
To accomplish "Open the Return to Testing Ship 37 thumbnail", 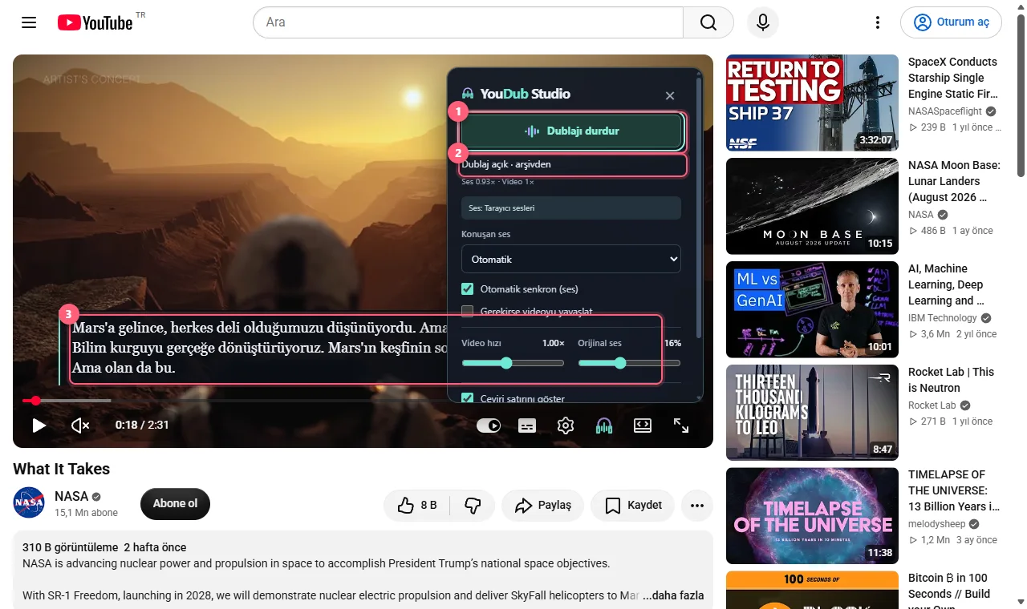I will tap(812, 103).
